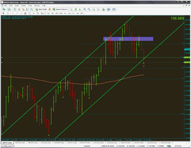Toggle Auto Scroll for the chart

(94, 9)
